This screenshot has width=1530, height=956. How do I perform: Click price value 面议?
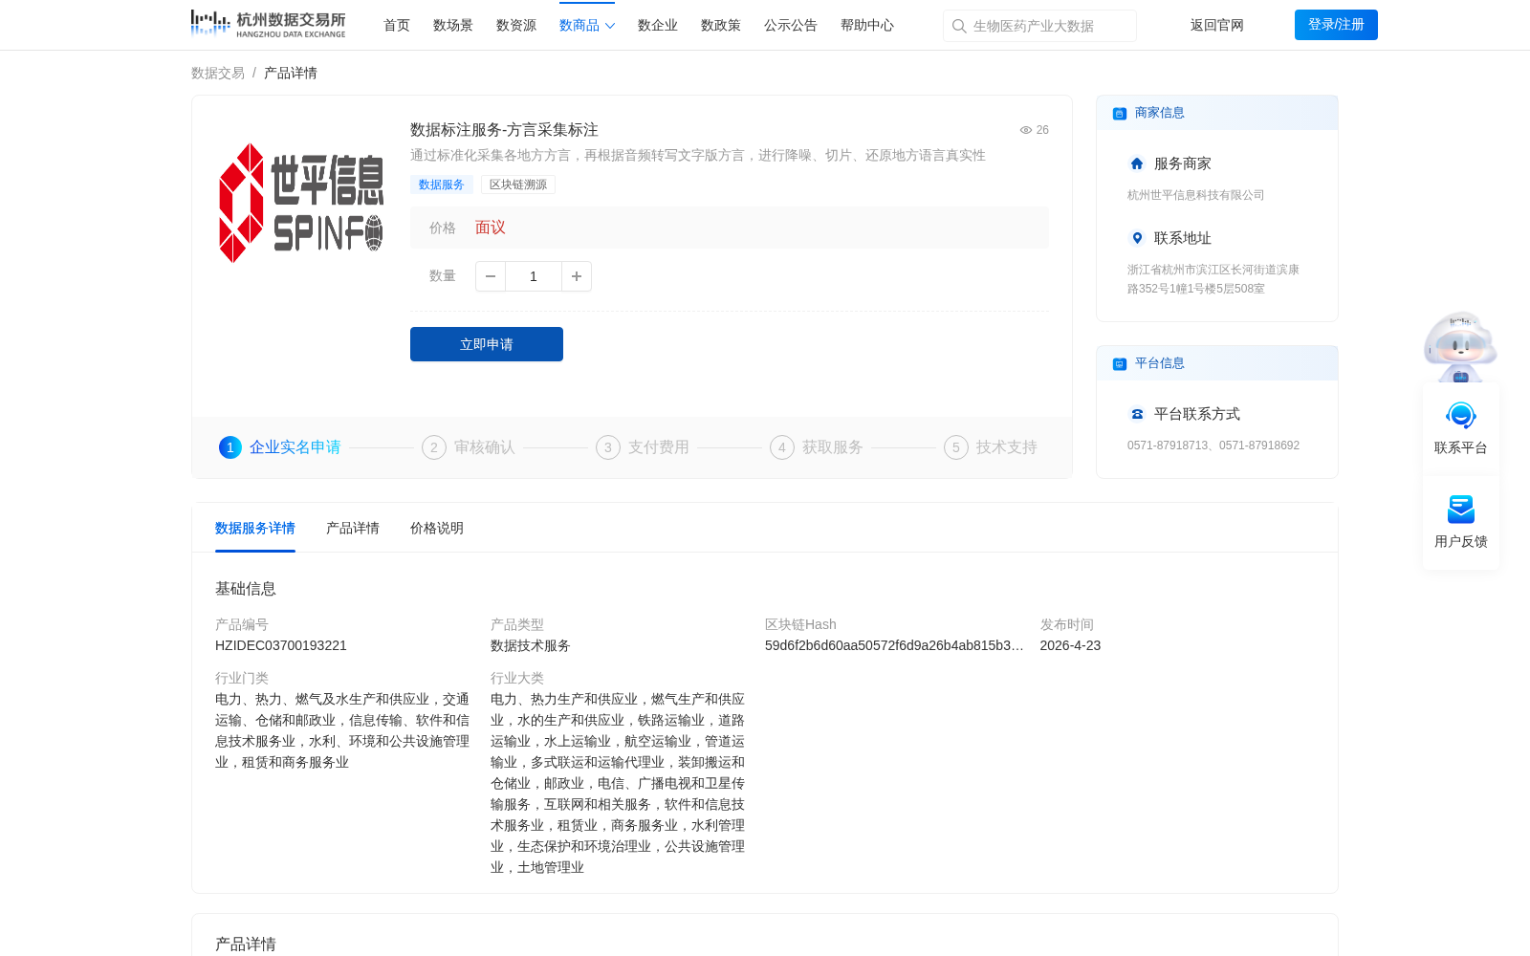point(491,228)
